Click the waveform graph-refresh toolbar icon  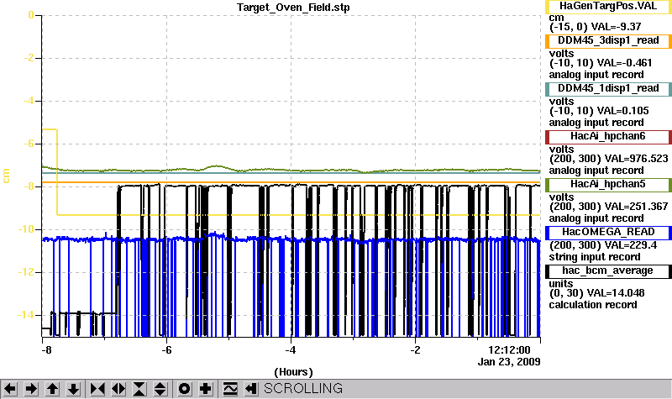(x=230, y=389)
